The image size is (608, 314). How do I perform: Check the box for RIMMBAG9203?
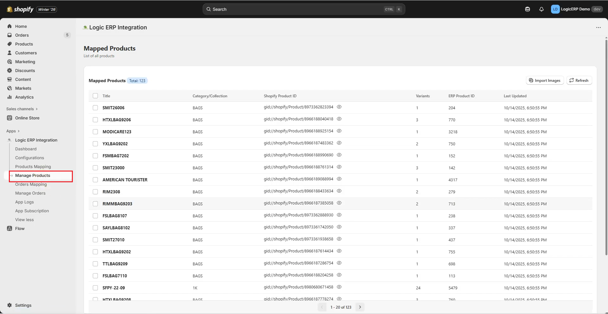click(x=95, y=204)
